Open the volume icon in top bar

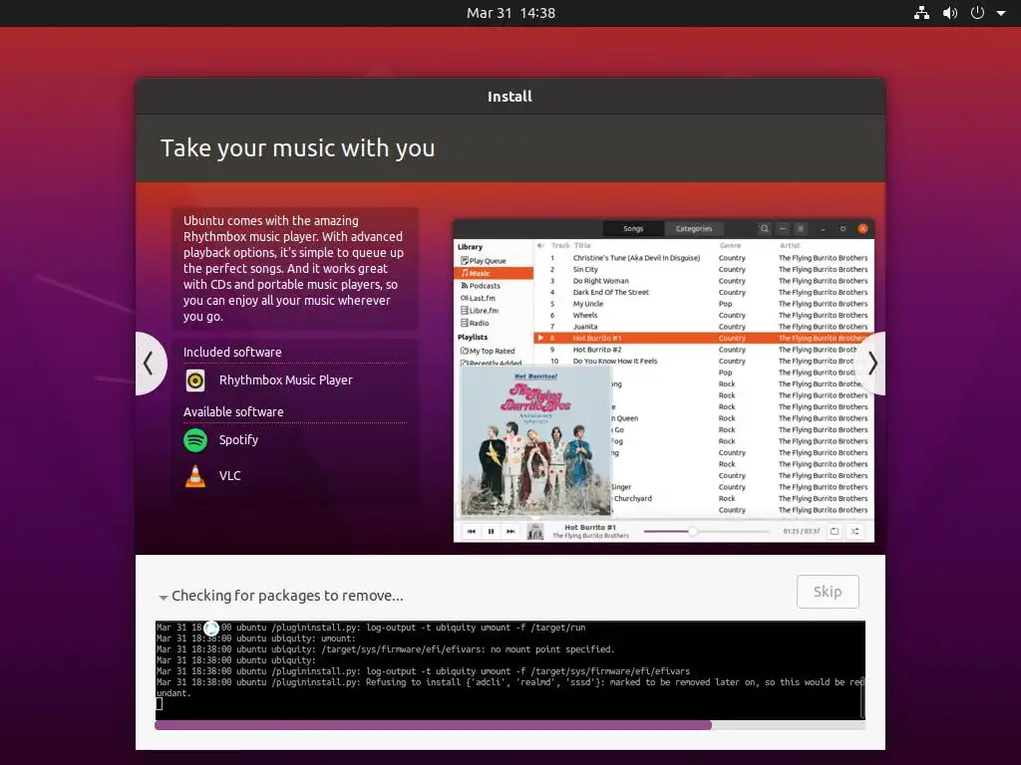[x=950, y=13]
